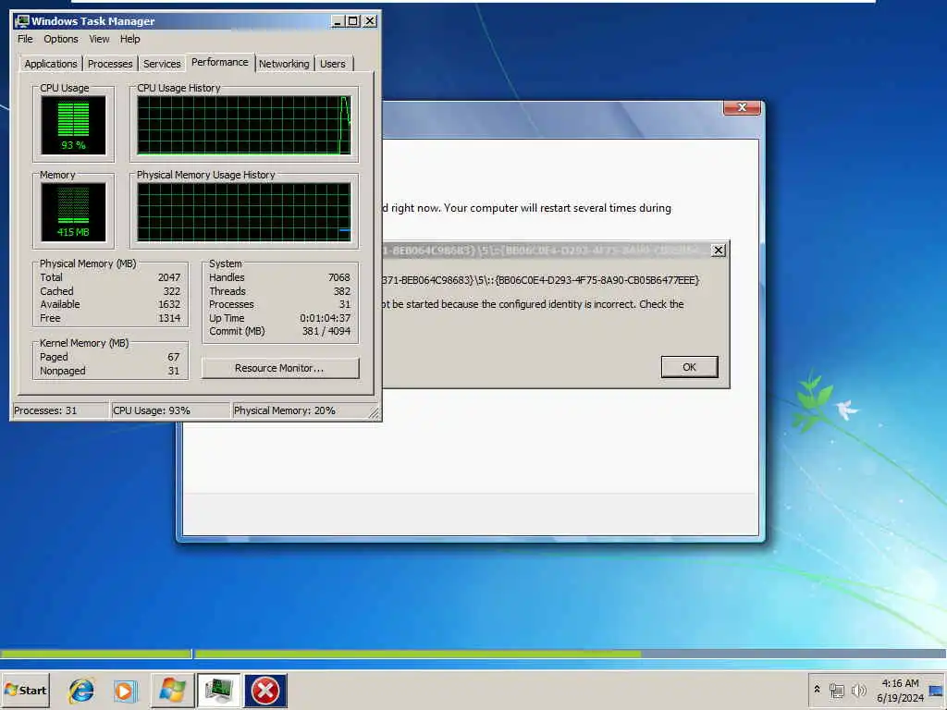Click the Up Time value 0:01:04:37

click(325, 318)
